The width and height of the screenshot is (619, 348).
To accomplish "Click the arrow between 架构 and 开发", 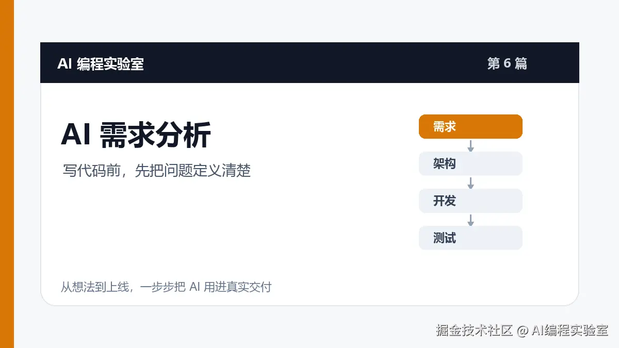I will (x=470, y=183).
